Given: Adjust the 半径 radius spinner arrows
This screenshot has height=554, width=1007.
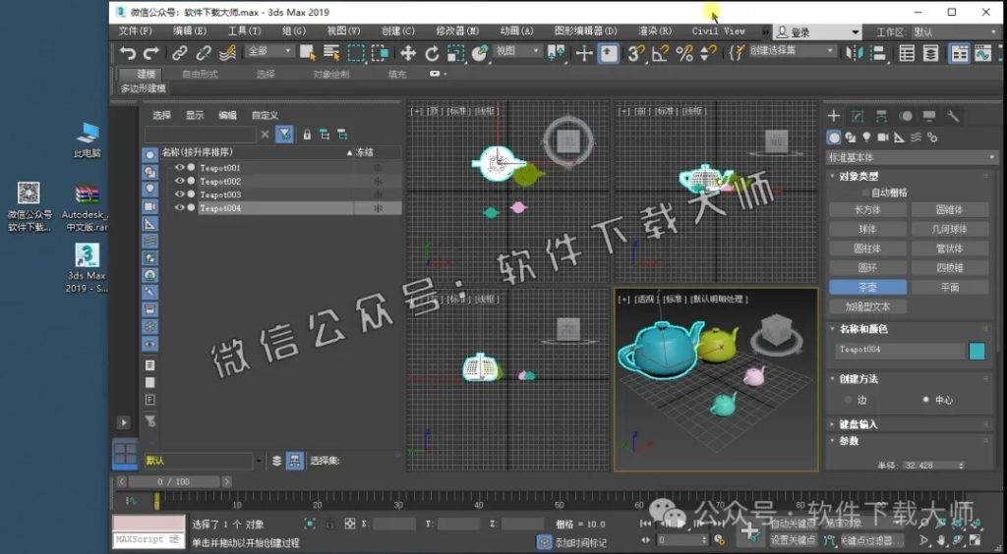Looking at the screenshot, I should point(961,466).
